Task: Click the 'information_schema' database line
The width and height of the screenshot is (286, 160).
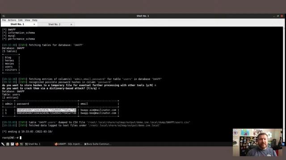Action: [19, 32]
